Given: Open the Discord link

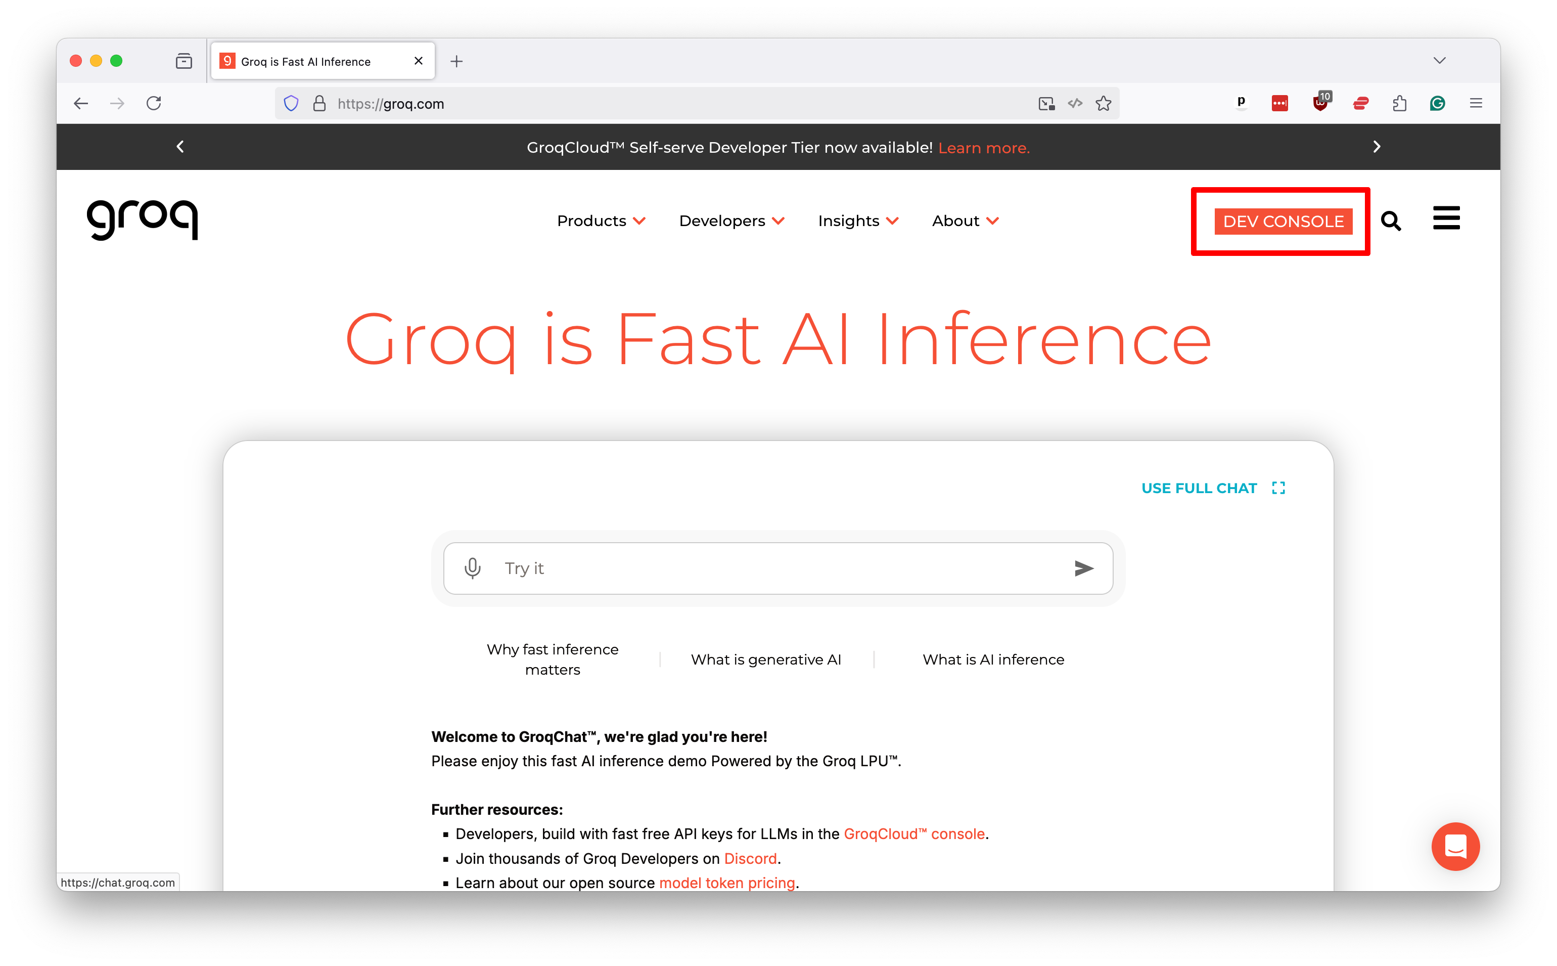Looking at the screenshot, I should pyautogui.click(x=750, y=858).
